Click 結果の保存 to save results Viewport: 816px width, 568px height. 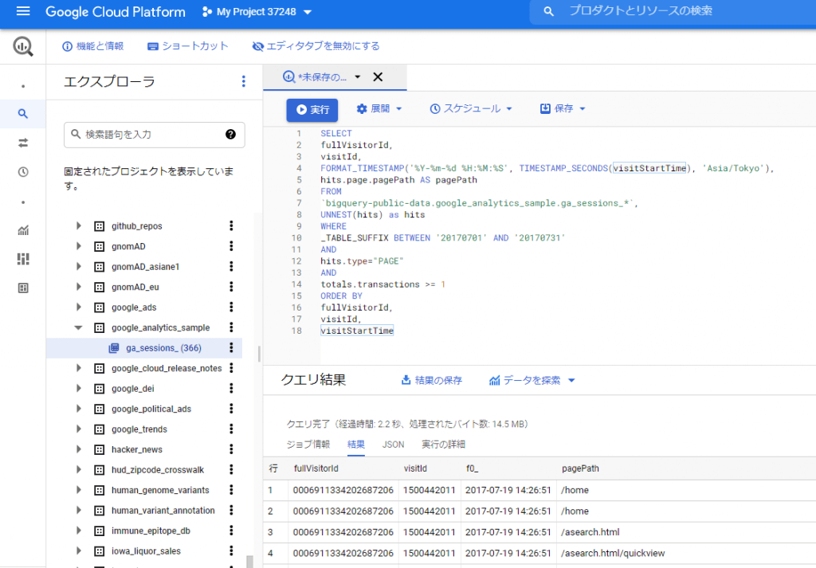[x=431, y=380]
